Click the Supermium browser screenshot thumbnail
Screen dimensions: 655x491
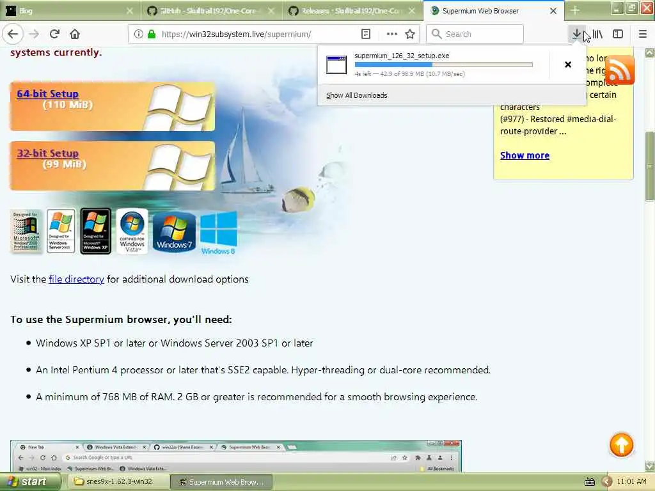236,456
